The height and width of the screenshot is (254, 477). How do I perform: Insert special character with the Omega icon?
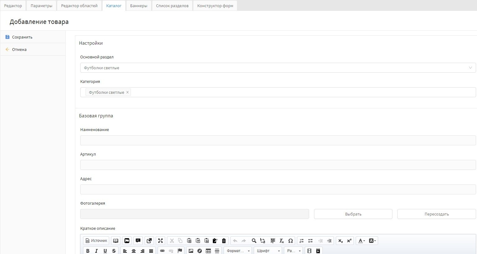[290, 241]
